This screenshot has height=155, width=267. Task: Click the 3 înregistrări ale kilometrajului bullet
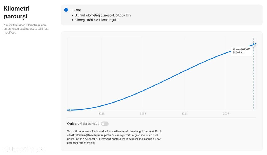[96, 20]
